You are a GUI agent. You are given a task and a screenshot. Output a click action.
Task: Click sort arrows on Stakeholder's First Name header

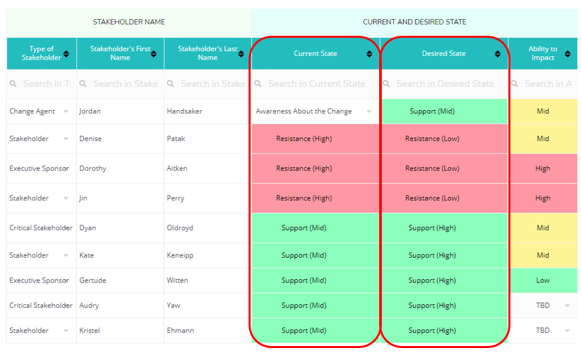tap(154, 54)
